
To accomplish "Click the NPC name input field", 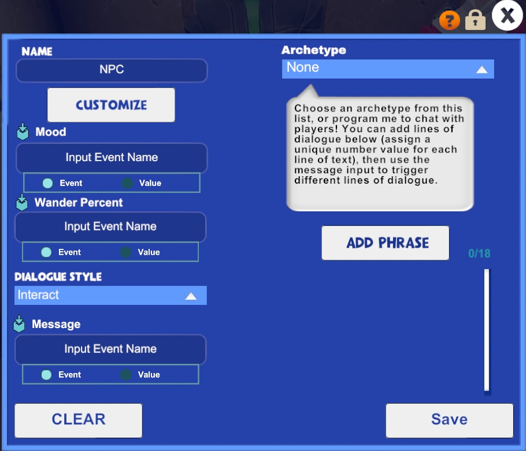I will [x=112, y=70].
